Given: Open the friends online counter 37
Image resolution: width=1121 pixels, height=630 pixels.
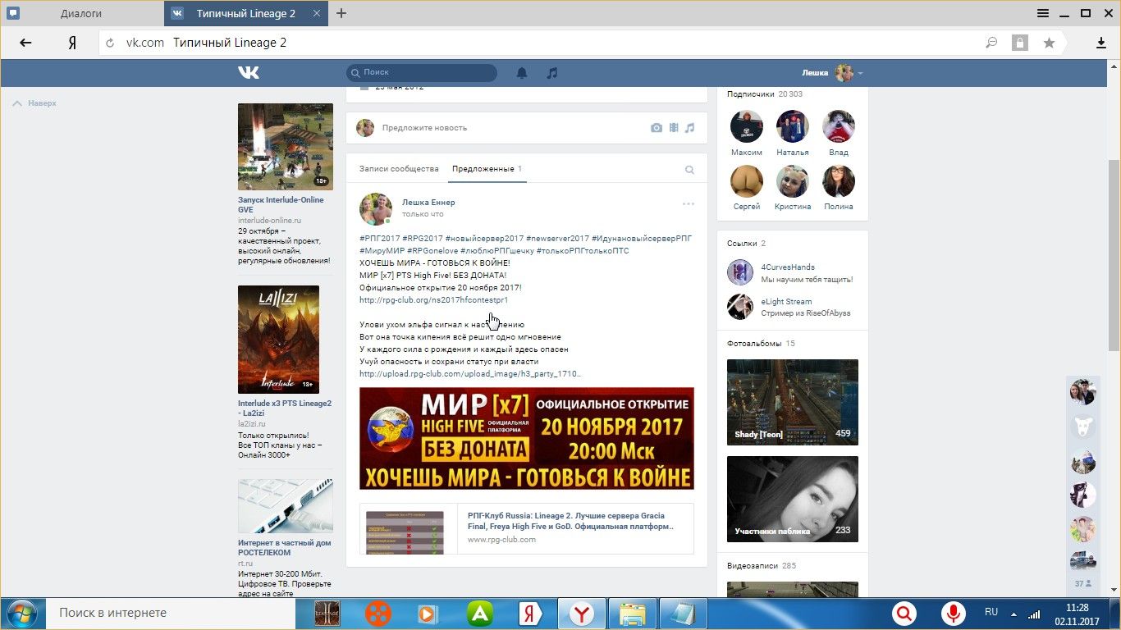Looking at the screenshot, I should pos(1083,584).
